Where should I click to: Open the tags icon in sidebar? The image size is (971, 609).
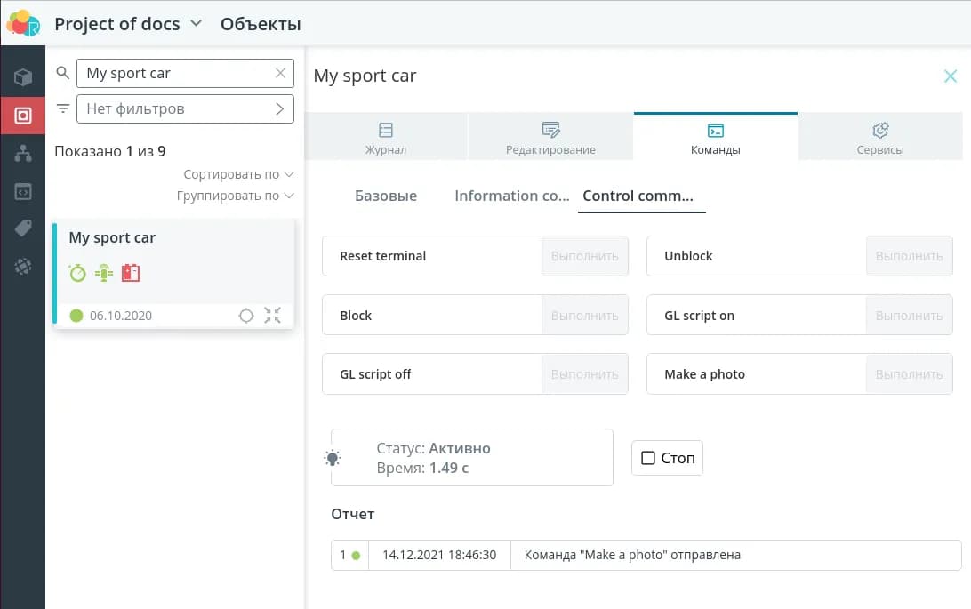click(x=23, y=228)
